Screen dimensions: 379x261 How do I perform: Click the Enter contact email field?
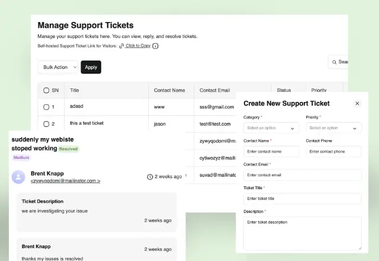303,175
